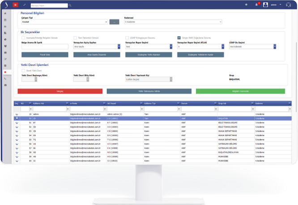298x205 pixels.
Task: Click the expand arrows icon beside menu button
Action: [24, 5]
